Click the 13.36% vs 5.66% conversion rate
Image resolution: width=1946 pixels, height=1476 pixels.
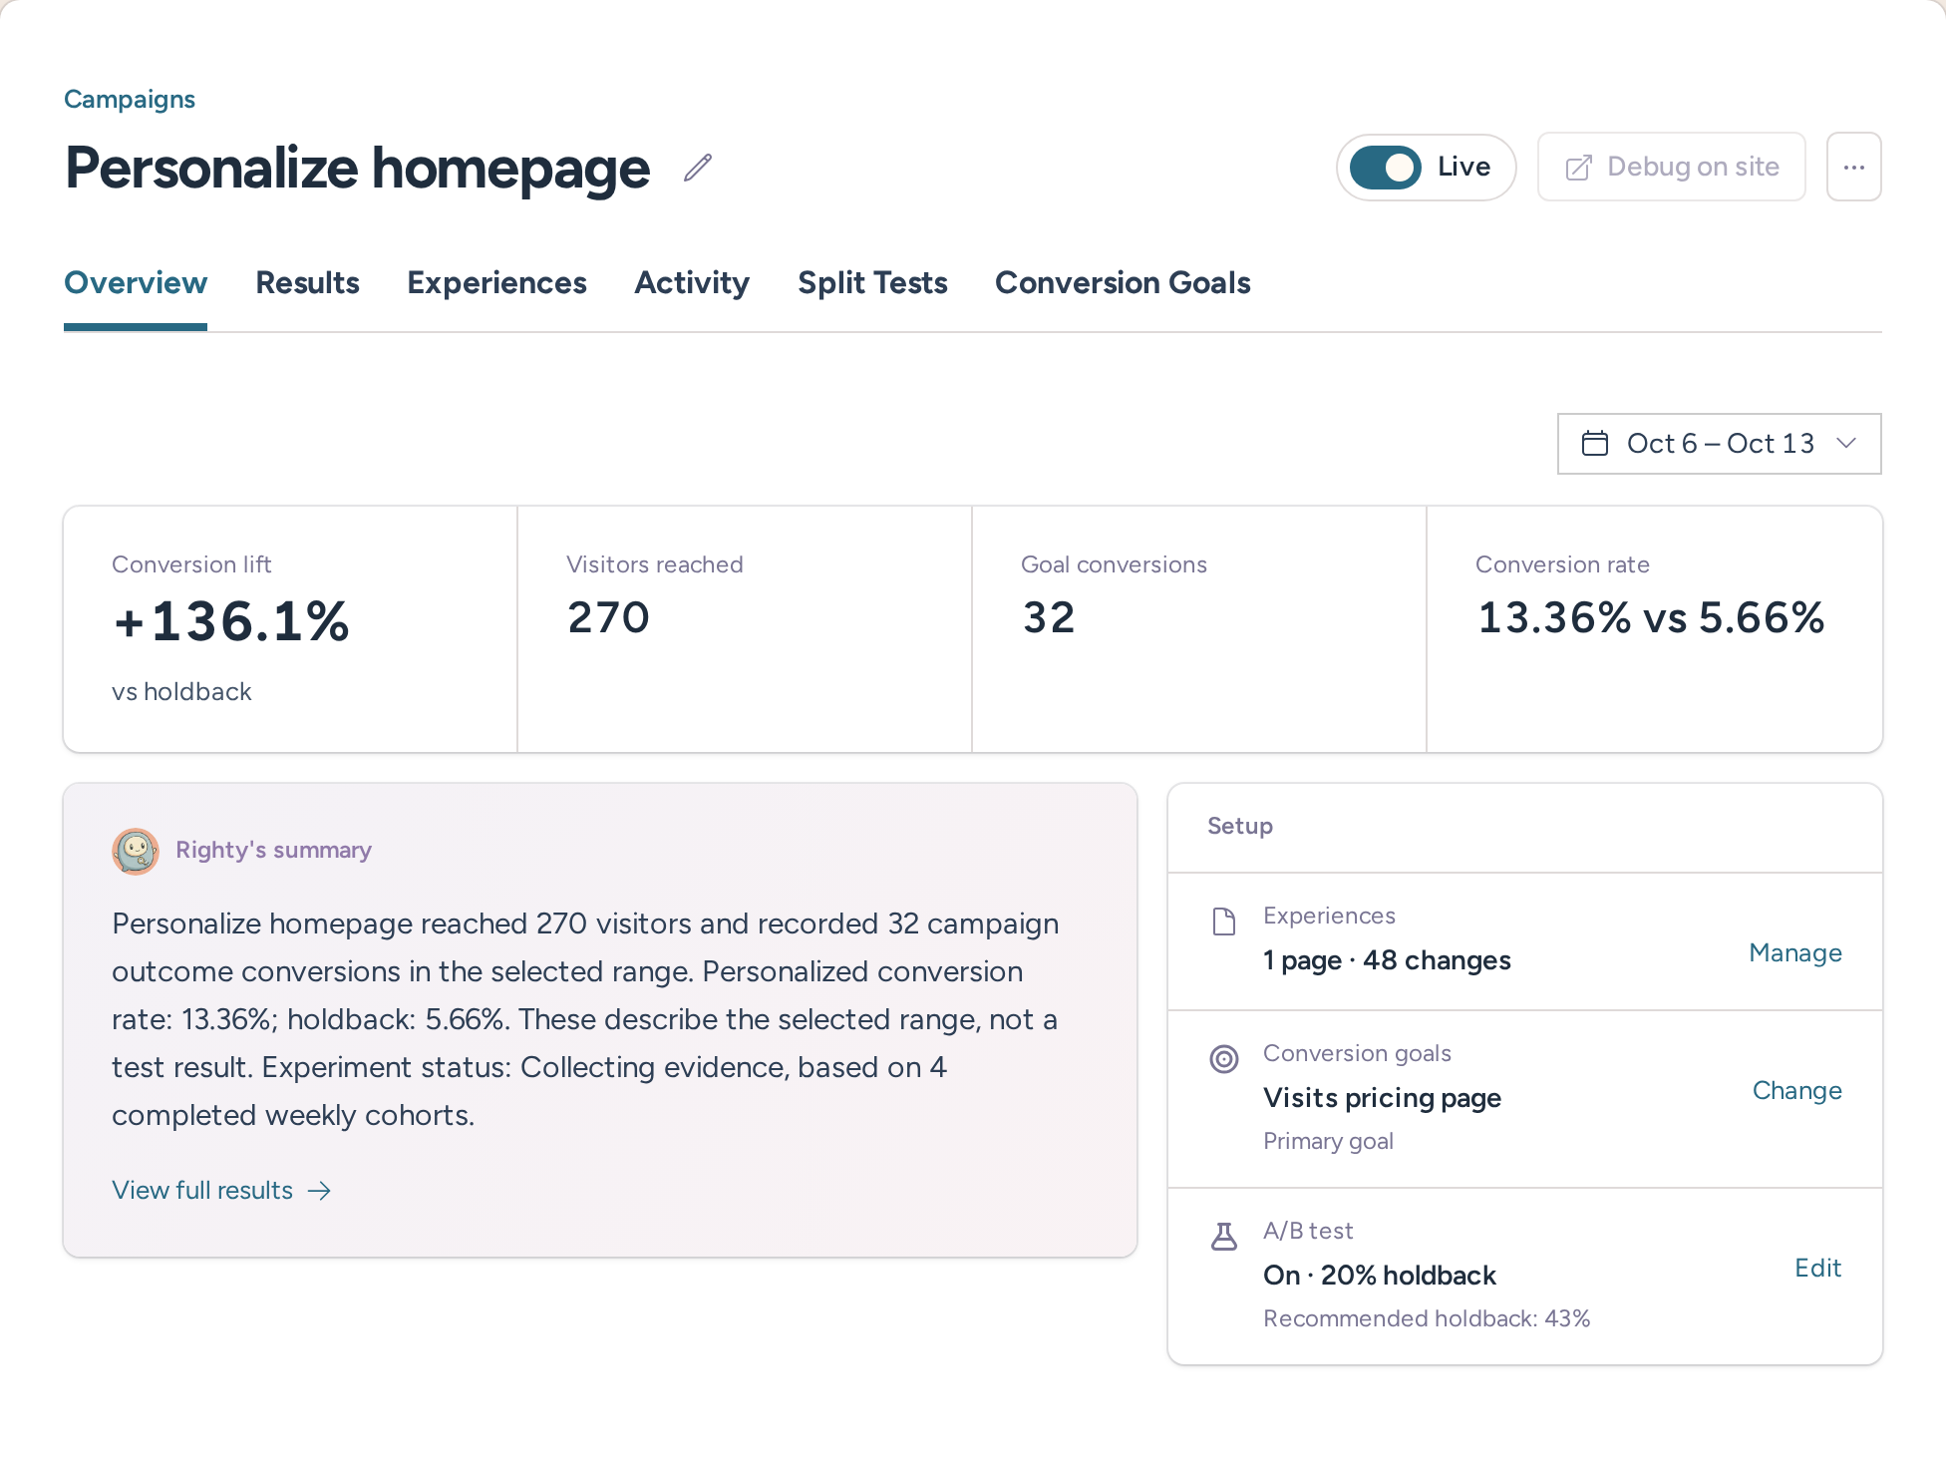coord(1651,617)
